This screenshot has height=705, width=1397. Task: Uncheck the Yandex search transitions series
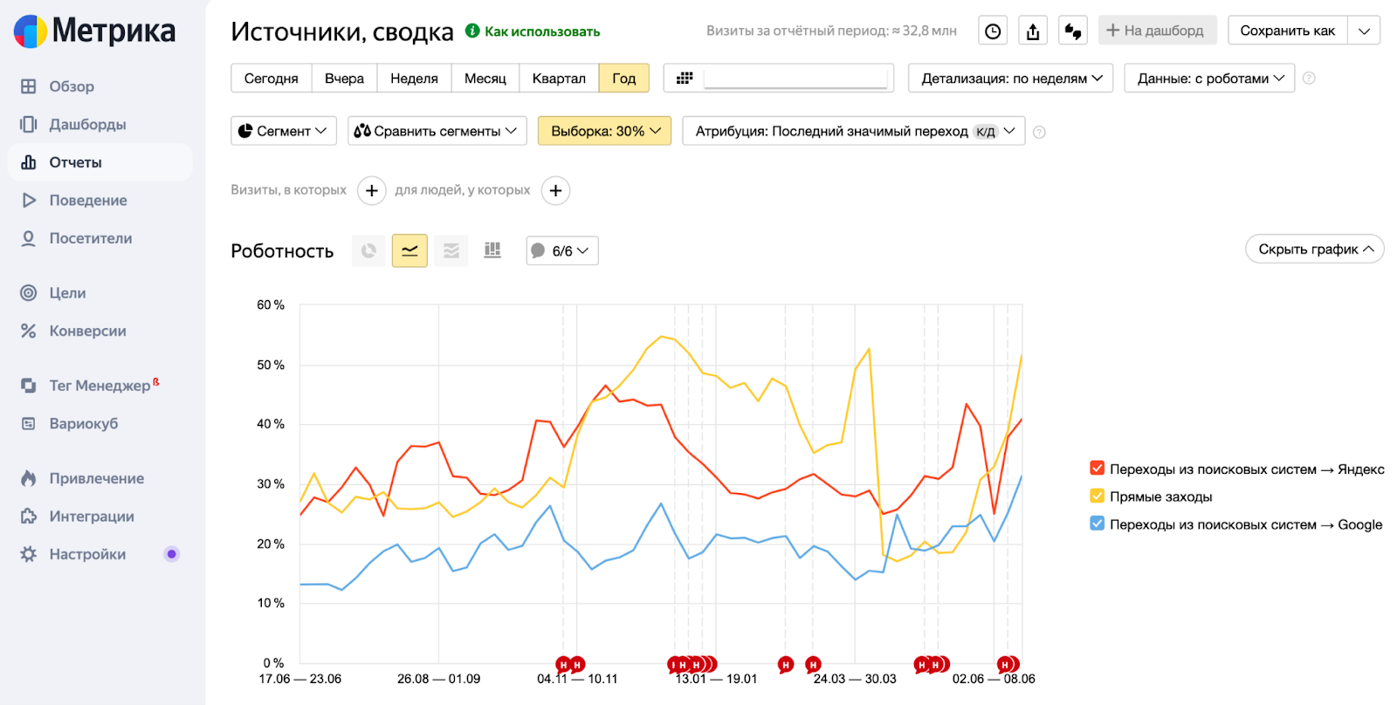[1098, 469]
